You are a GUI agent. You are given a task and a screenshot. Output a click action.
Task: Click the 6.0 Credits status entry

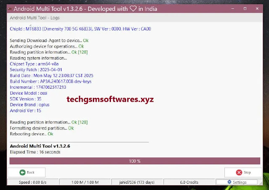click(x=189, y=182)
